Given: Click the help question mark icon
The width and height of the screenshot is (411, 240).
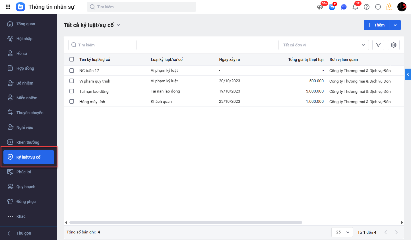Looking at the screenshot, I should [x=367, y=7].
